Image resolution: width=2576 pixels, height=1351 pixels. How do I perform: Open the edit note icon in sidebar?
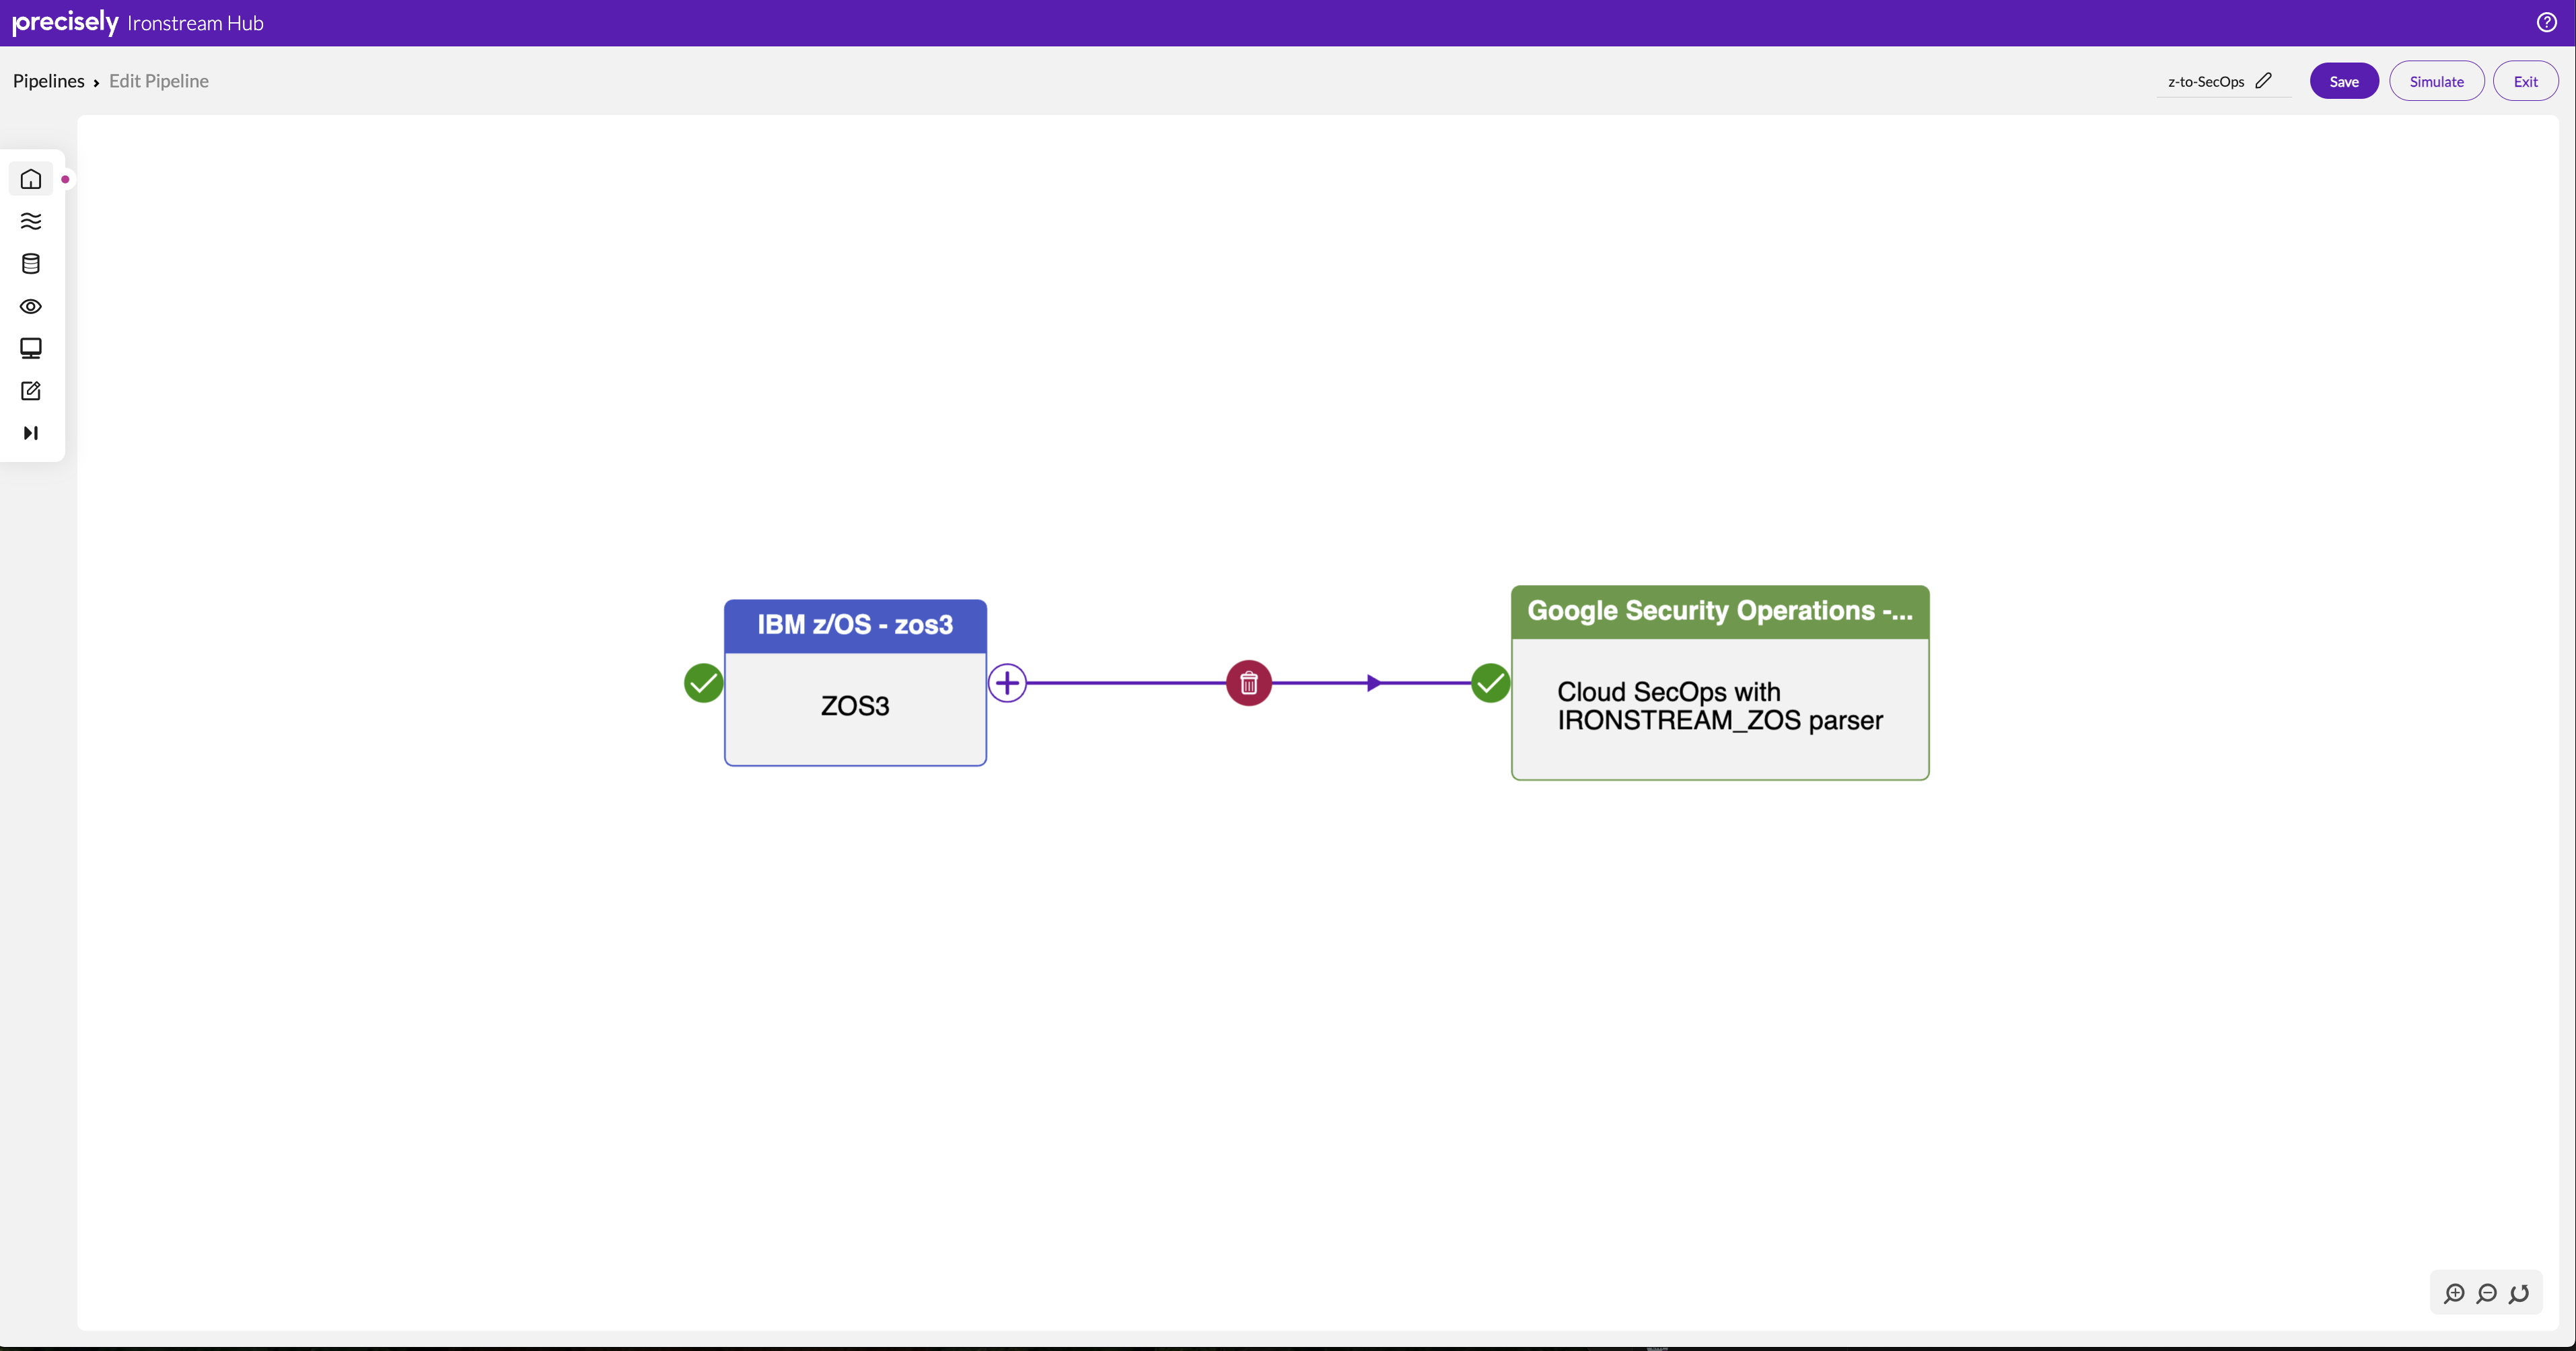click(31, 391)
